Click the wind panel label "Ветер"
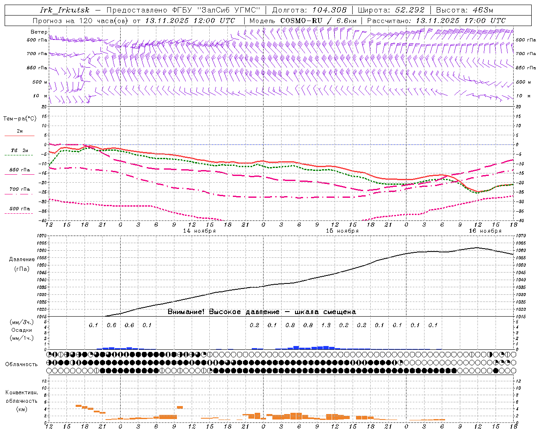 tap(39, 32)
